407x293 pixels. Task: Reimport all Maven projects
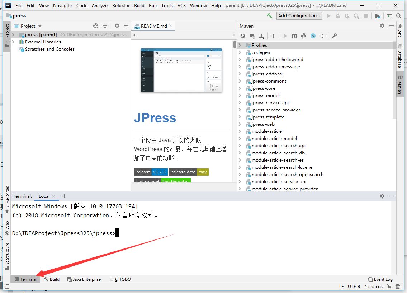[x=243, y=36]
